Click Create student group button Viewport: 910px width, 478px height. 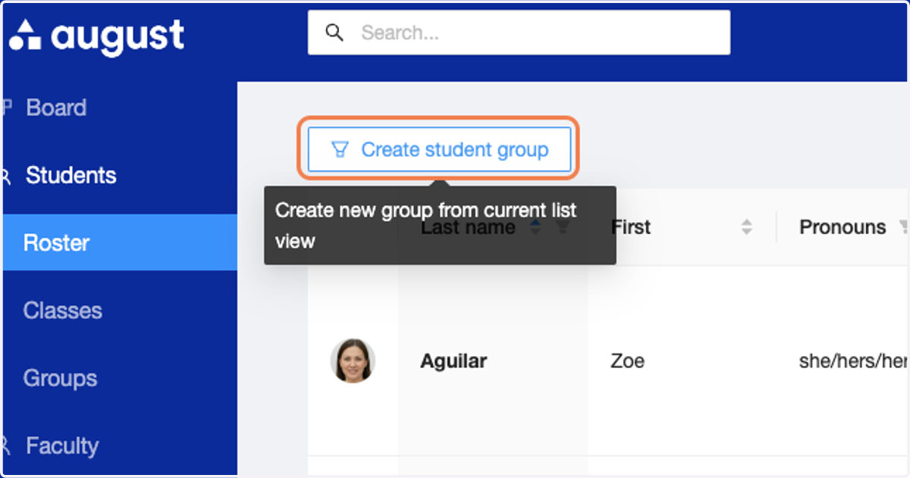[439, 149]
